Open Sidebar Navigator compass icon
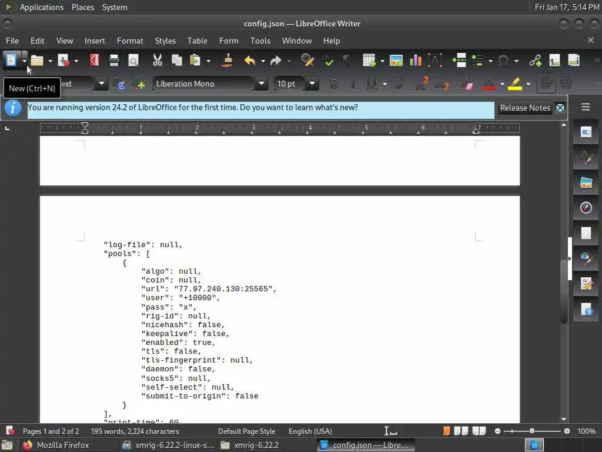The height and width of the screenshot is (452, 602). 586,208
